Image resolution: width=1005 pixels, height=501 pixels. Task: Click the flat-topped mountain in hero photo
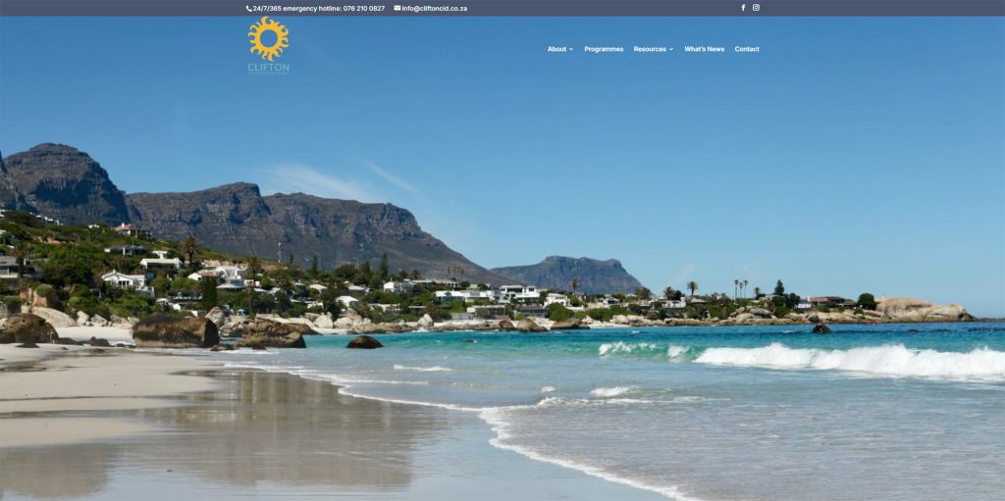pos(567,274)
